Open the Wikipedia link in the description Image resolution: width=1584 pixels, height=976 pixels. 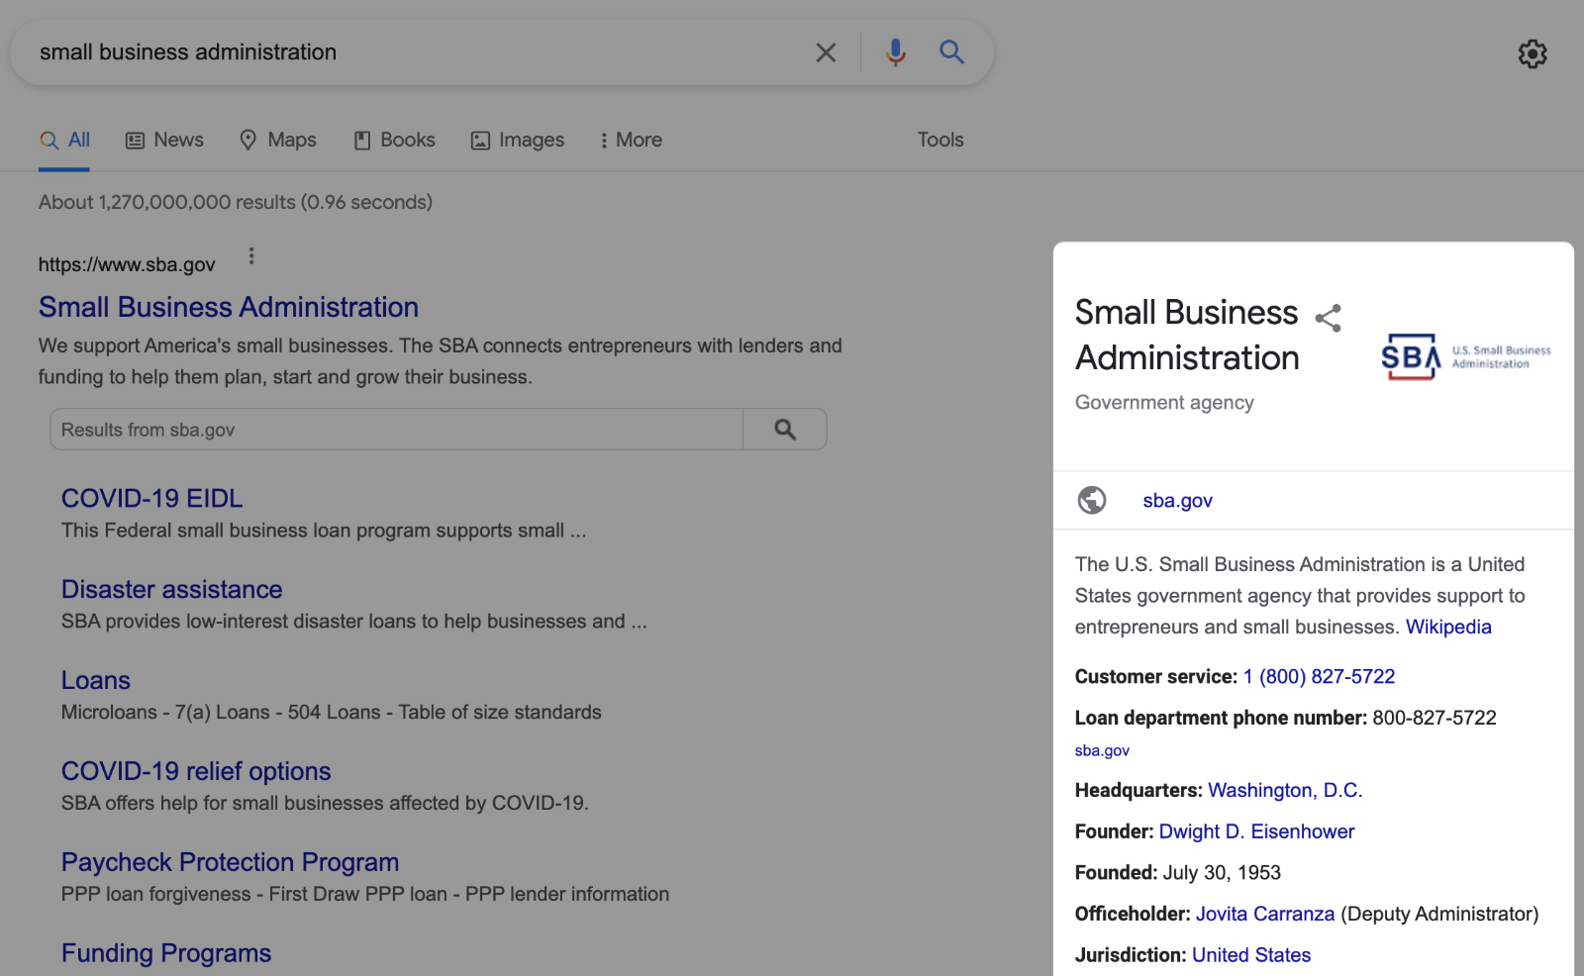(x=1448, y=627)
